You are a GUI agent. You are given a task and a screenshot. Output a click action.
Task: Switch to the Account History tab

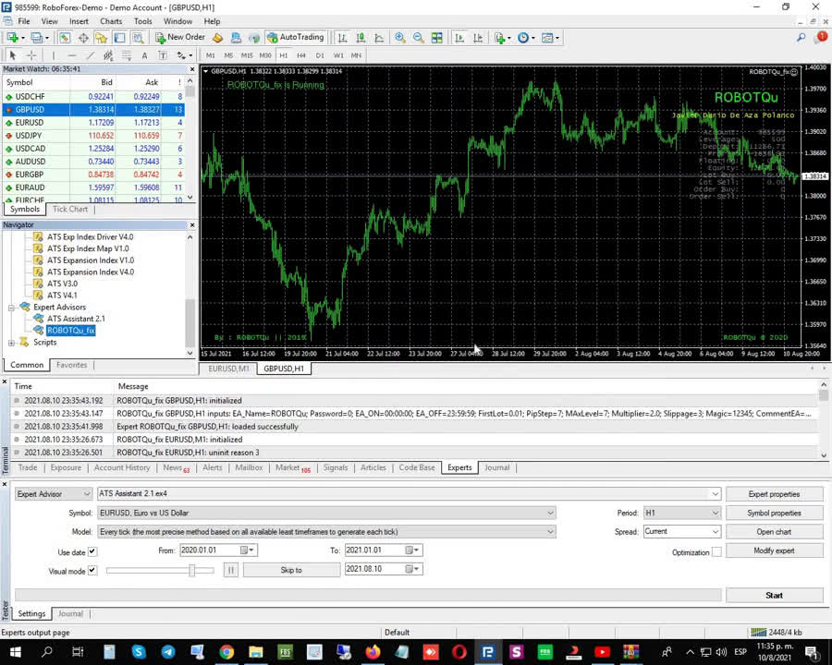[x=122, y=467]
